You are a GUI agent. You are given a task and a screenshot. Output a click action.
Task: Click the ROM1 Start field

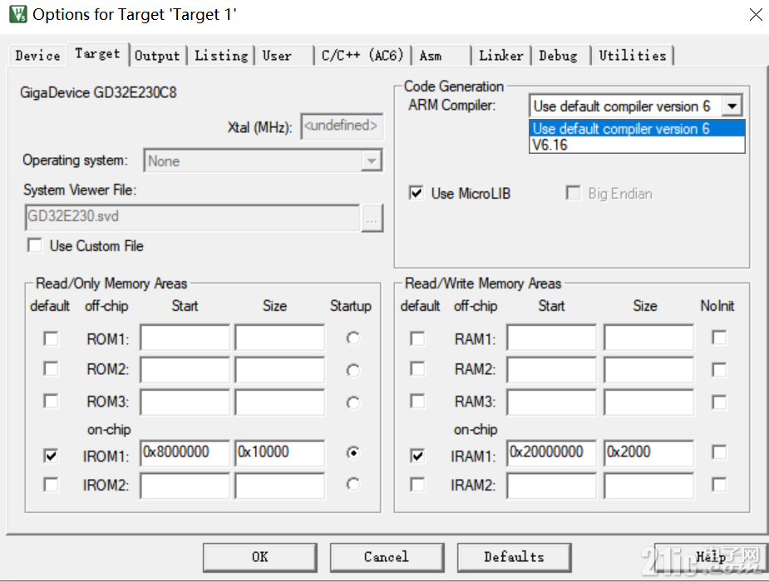[x=185, y=337]
